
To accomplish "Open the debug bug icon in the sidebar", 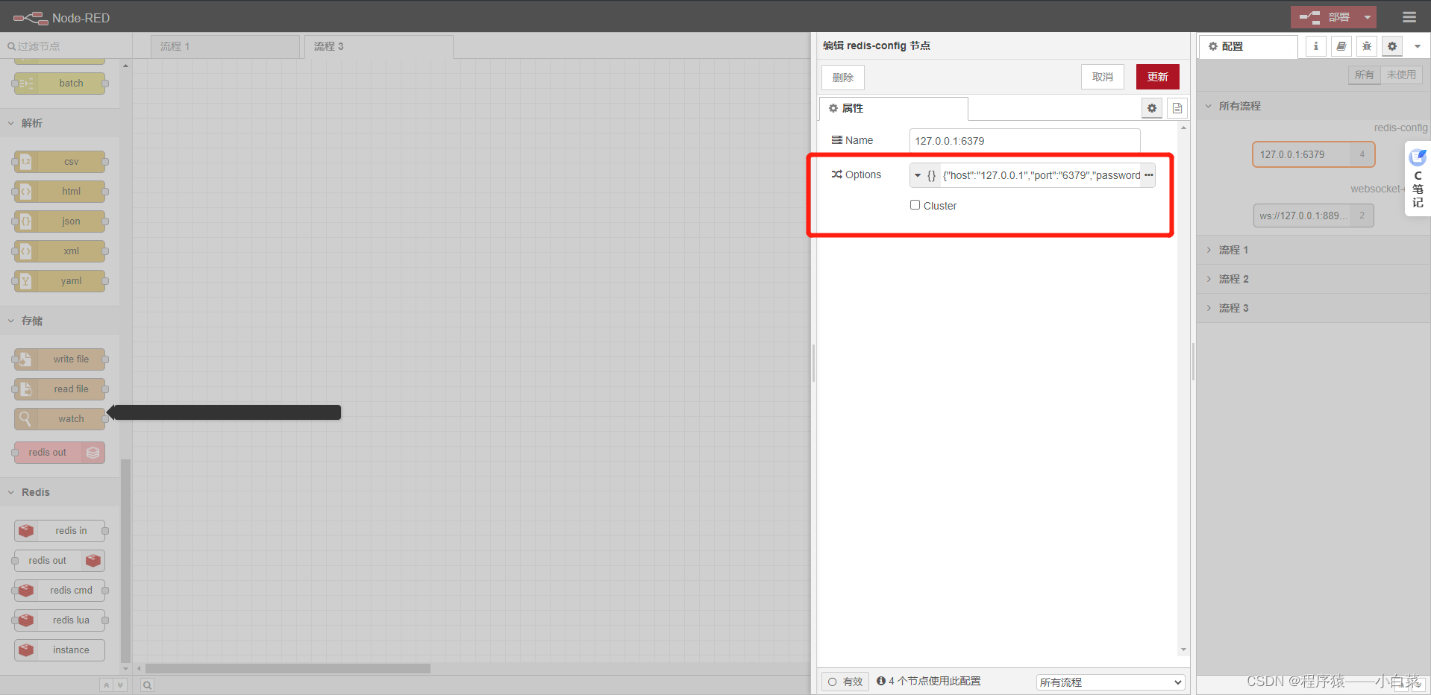I will 1366,45.
